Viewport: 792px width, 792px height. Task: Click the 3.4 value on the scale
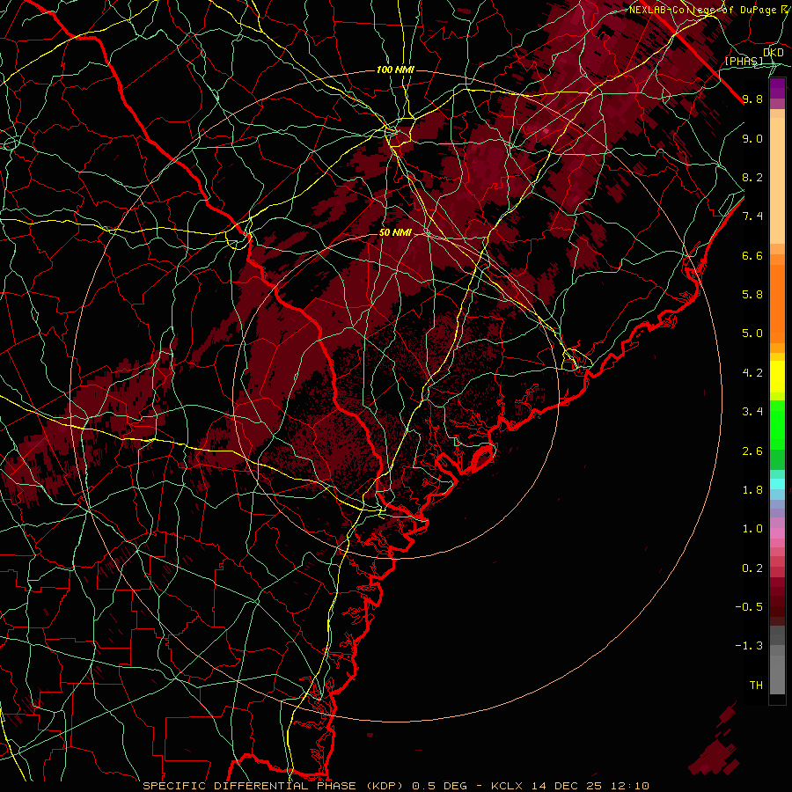[752, 412]
